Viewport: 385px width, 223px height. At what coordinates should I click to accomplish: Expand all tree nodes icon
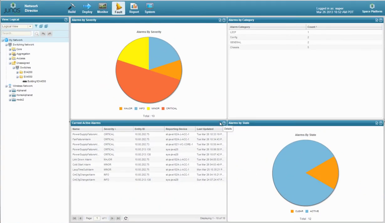coord(41,26)
